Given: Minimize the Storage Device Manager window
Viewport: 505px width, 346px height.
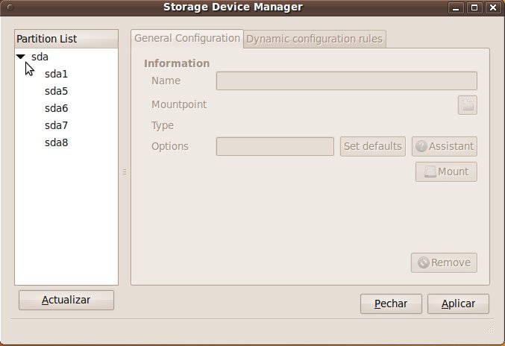Looking at the screenshot, I should 456,7.
